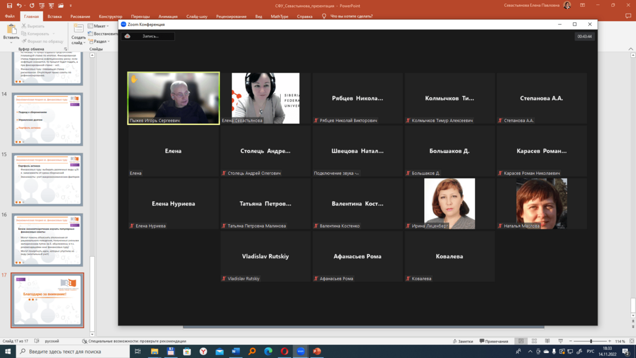Select the Ирина Лиценберг participant photo tile
This screenshot has height=358, width=636.
point(450,204)
